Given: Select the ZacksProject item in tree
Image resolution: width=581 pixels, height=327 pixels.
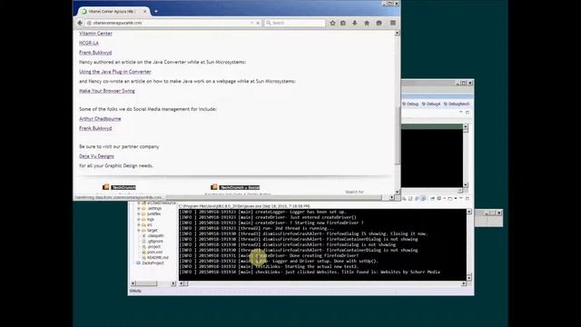Looking at the screenshot, I should point(153,263).
